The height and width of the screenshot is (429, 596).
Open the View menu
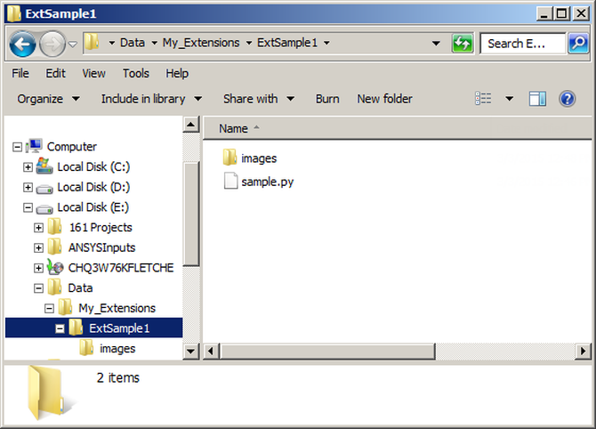94,73
